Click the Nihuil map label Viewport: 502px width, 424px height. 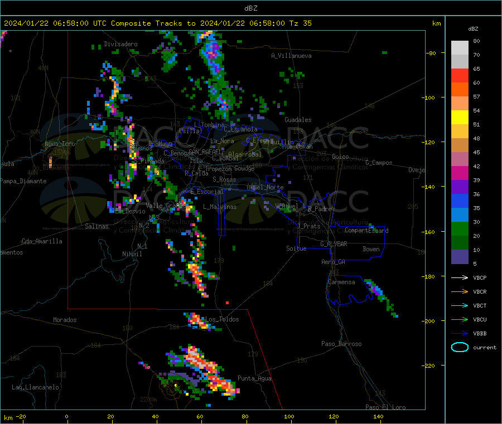(132, 254)
